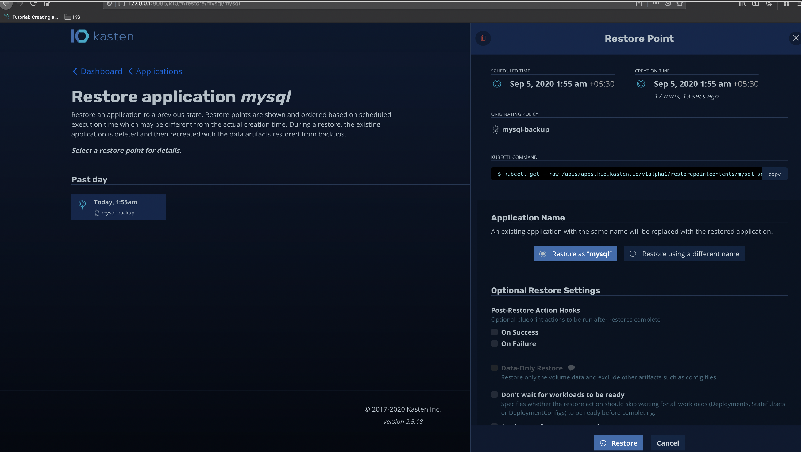
Task: Copy the kubectl command
Action: point(774,174)
